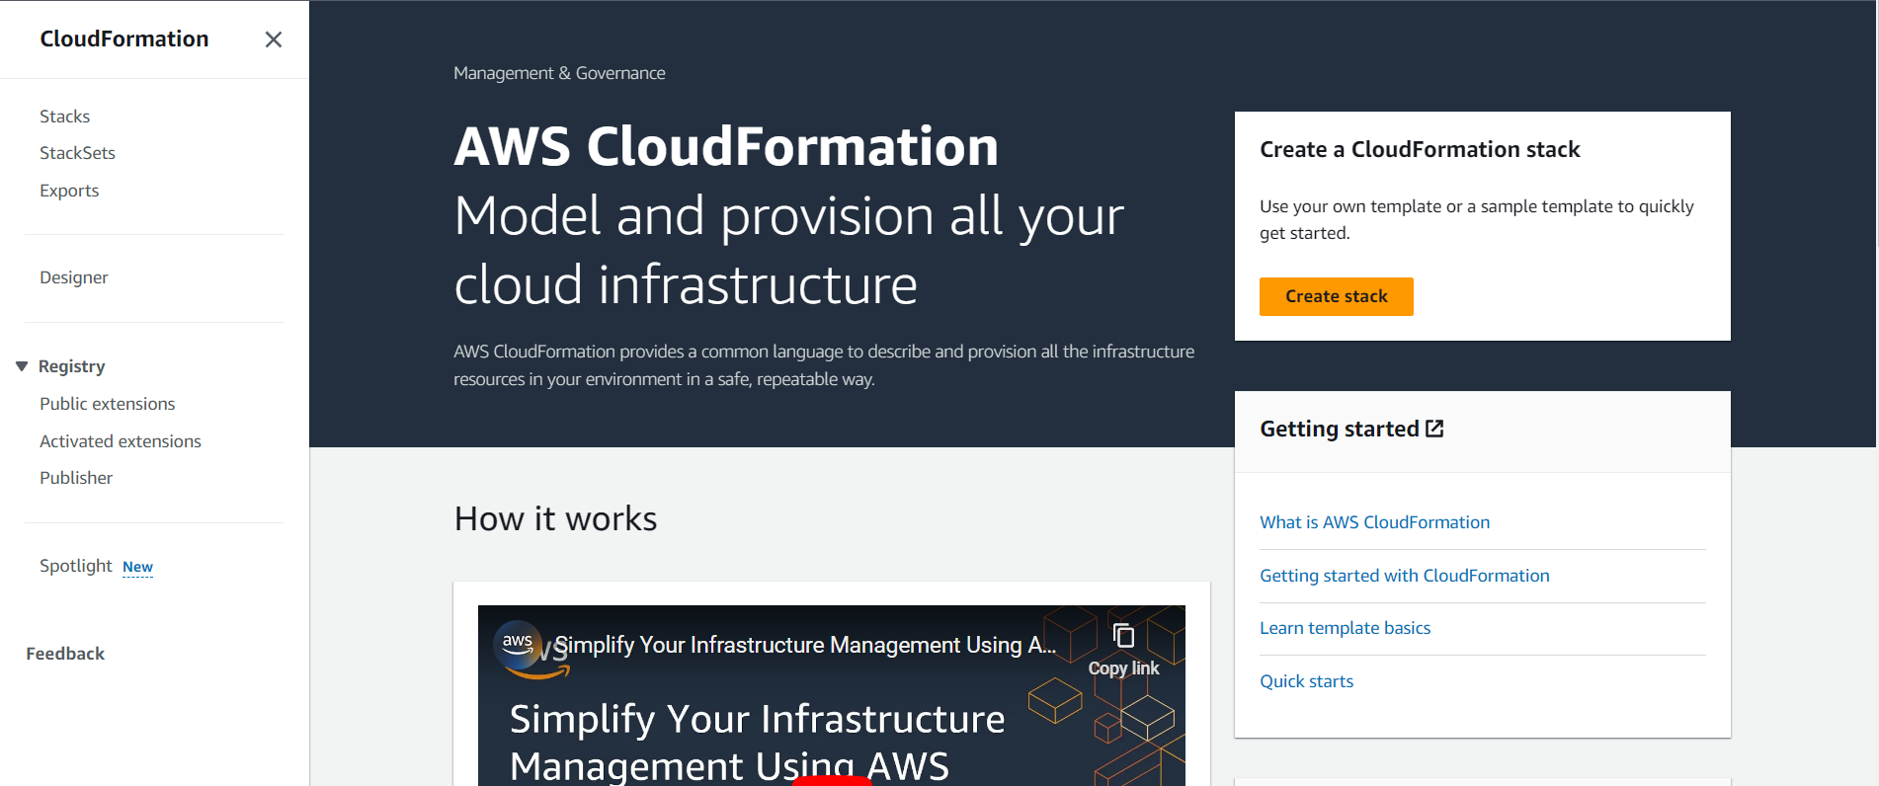Screen dimensions: 1879x786
Task: Close the CloudFormation side navigation panel
Action: click(x=274, y=39)
